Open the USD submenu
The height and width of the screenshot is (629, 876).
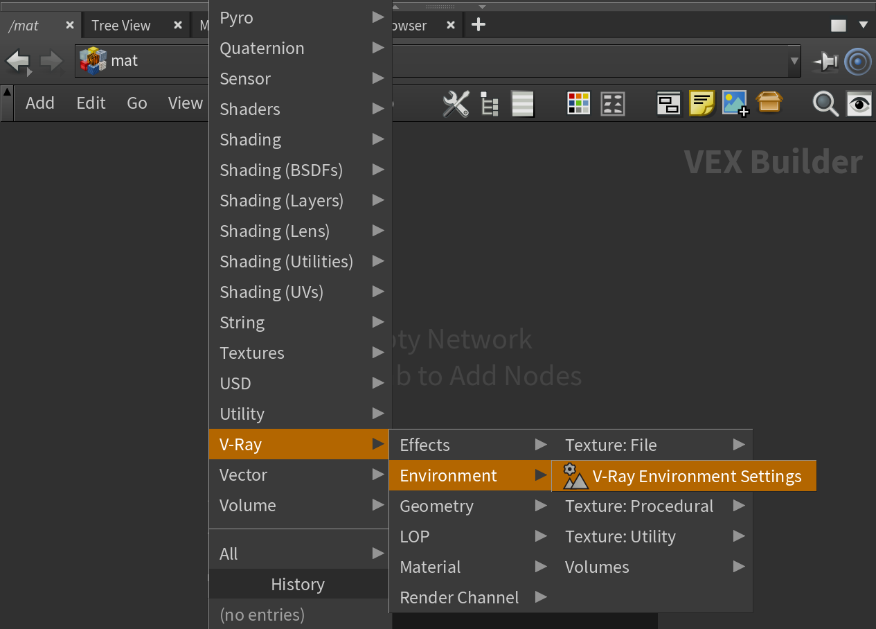301,383
